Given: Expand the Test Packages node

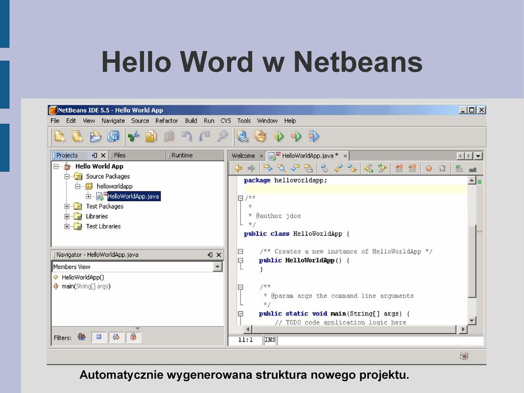Looking at the screenshot, I should click(67, 206).
